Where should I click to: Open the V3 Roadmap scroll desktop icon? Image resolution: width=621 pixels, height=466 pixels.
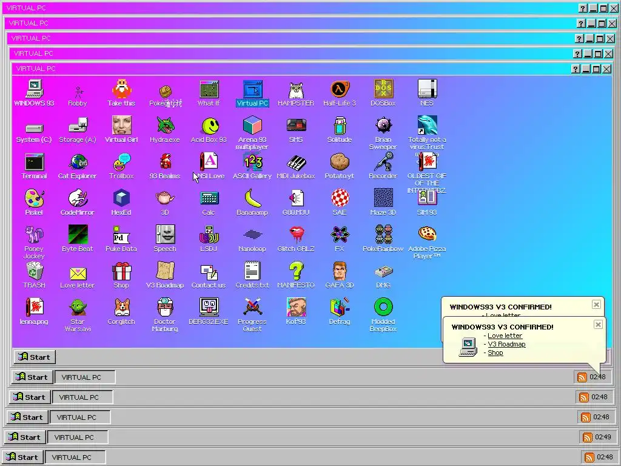click(165, 276)
